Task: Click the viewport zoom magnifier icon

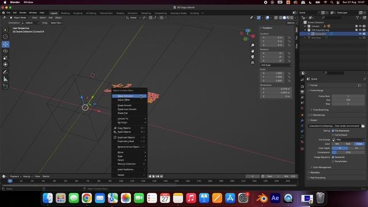Action: pos(252,45)
